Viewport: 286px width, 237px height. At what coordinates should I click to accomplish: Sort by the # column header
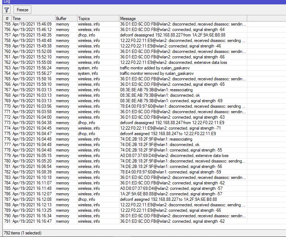coord(7,18)
